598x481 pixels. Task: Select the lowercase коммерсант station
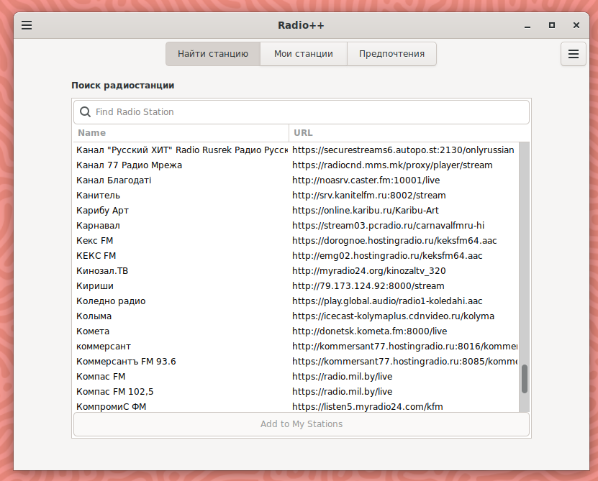click(296, 346)
